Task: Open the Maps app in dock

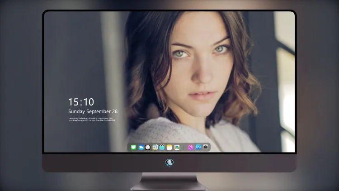Action: (155, 147)
